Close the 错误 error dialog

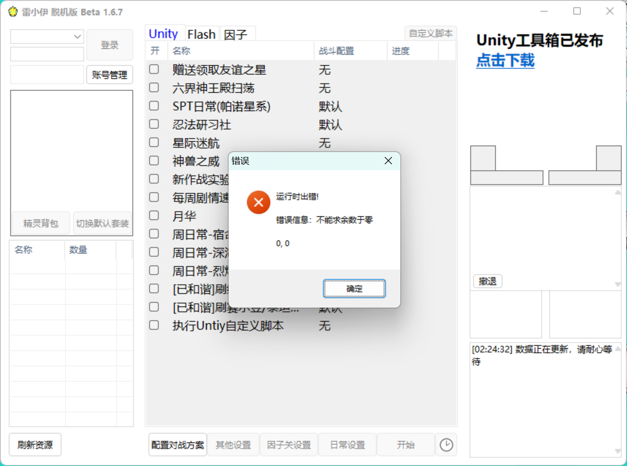[388, 160]
